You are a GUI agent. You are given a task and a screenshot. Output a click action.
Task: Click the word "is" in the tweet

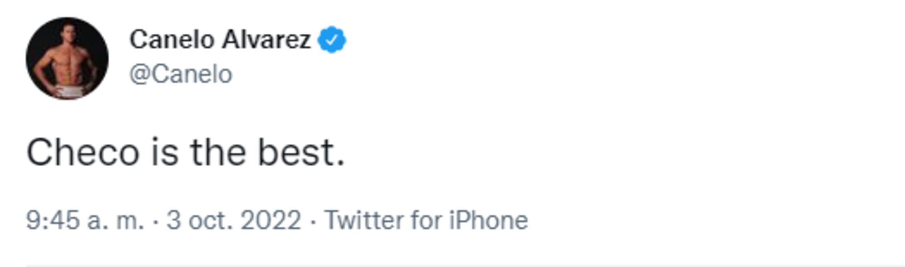tap(164, 152)
